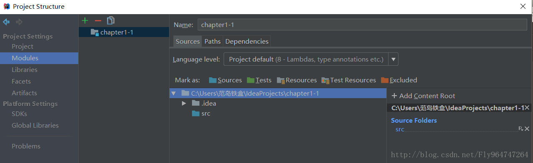The image size is (533, 163).
Task: Mark folder as Tests
Action: [x=259, y=80]
